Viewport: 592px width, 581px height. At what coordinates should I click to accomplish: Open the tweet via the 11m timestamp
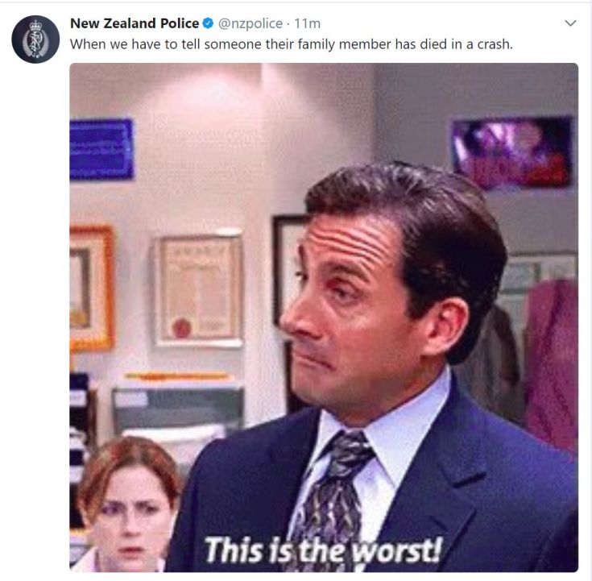[308, 23]
